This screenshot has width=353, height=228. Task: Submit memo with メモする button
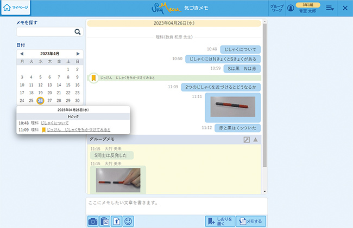[251, 222]
